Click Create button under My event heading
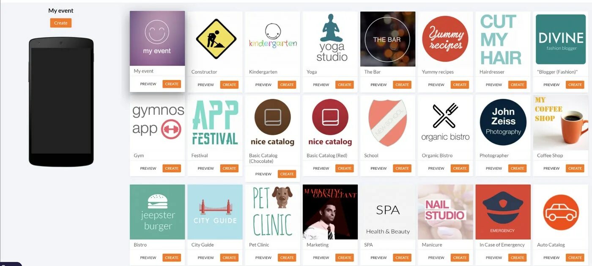 [61, 23]
